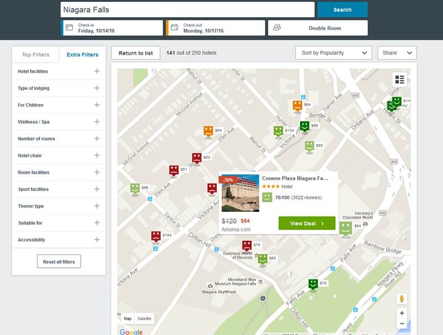Click the orange $64 marker beside Ellen Ave
Viewport: 443px width, 335px height.
coord(208,131)
